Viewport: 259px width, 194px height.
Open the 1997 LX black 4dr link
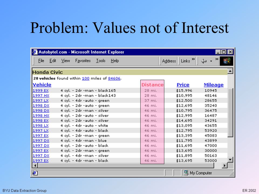tap(41, 131)
